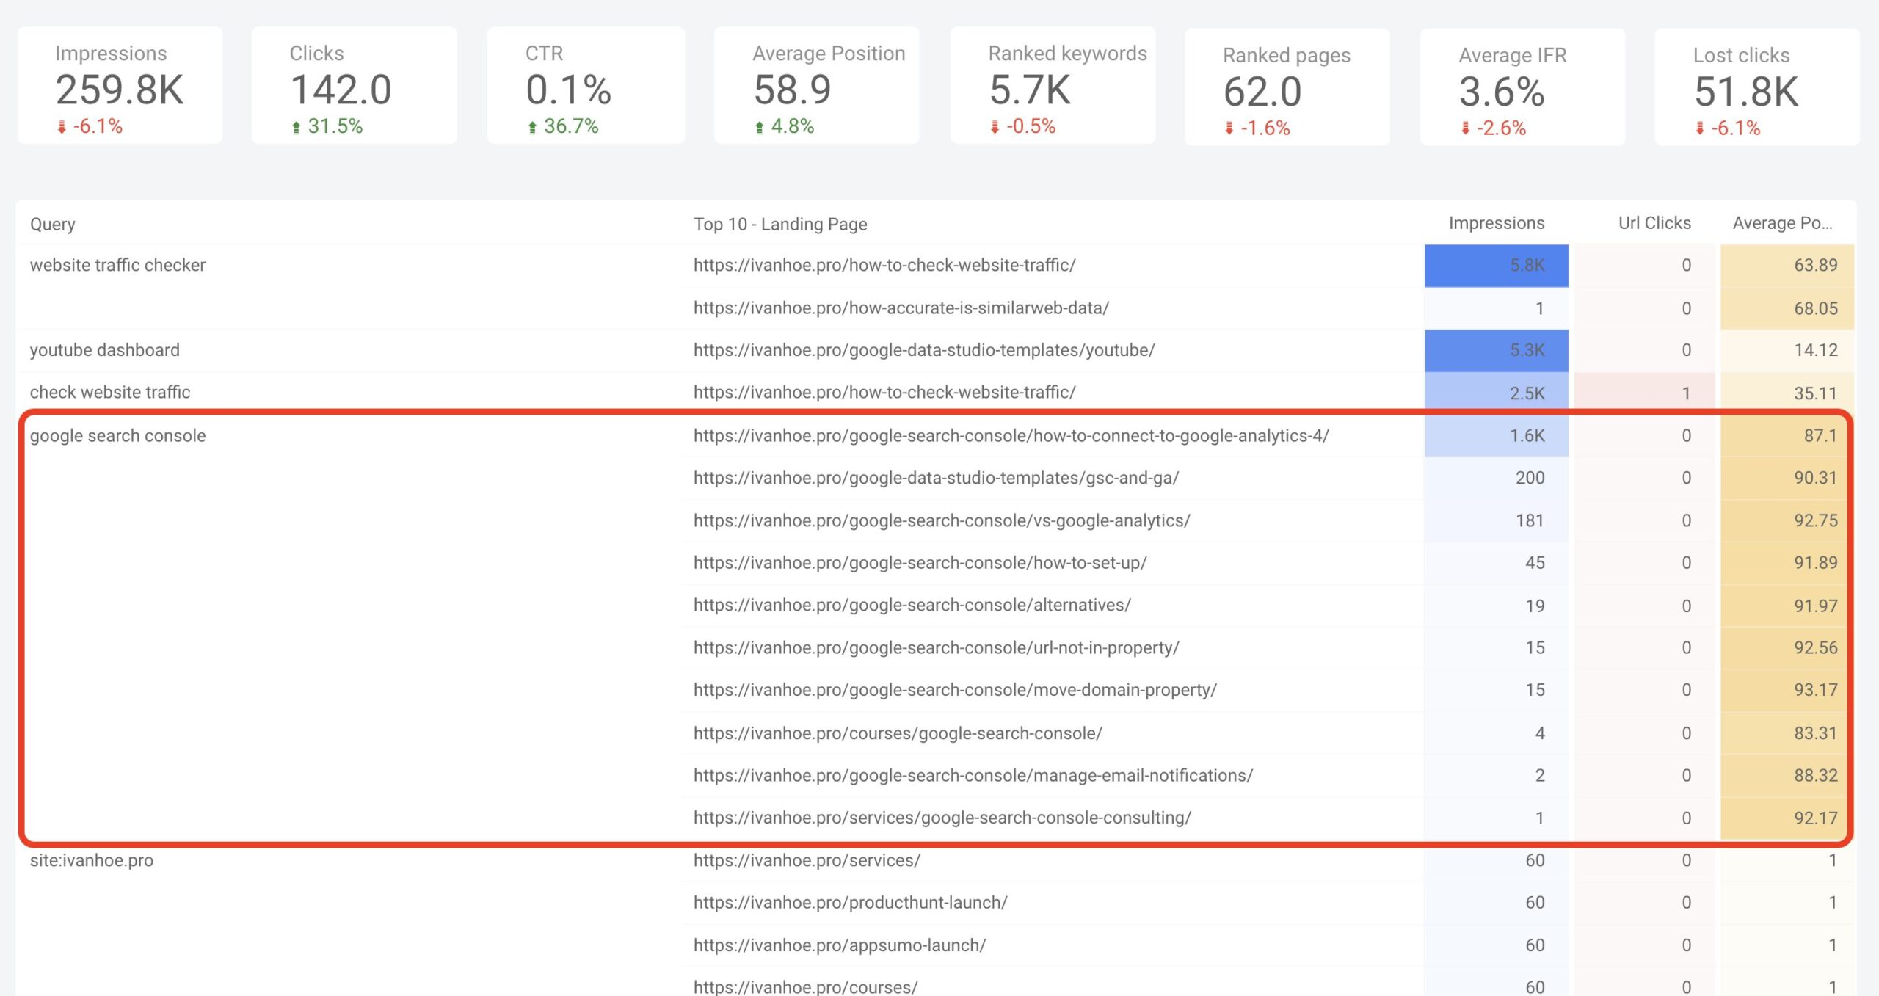
Task: Select the google search console query row
Action: click(117, 435)
